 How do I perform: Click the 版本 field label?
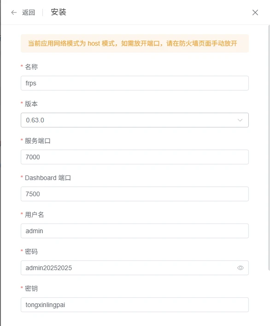[31, 104]
